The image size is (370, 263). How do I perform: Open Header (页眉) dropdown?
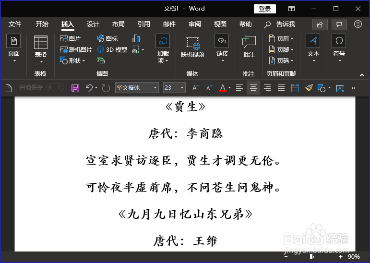click(281, 38)
